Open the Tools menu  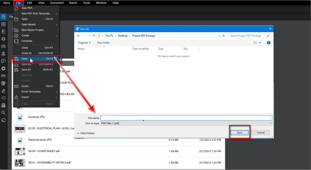click(x=86, y=3)
